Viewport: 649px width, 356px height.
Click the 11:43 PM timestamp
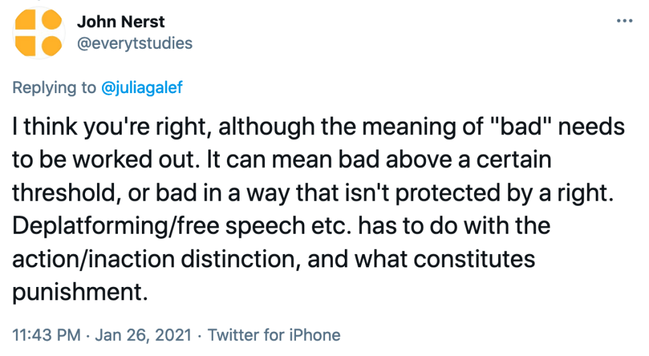click(x=46, y=334)
